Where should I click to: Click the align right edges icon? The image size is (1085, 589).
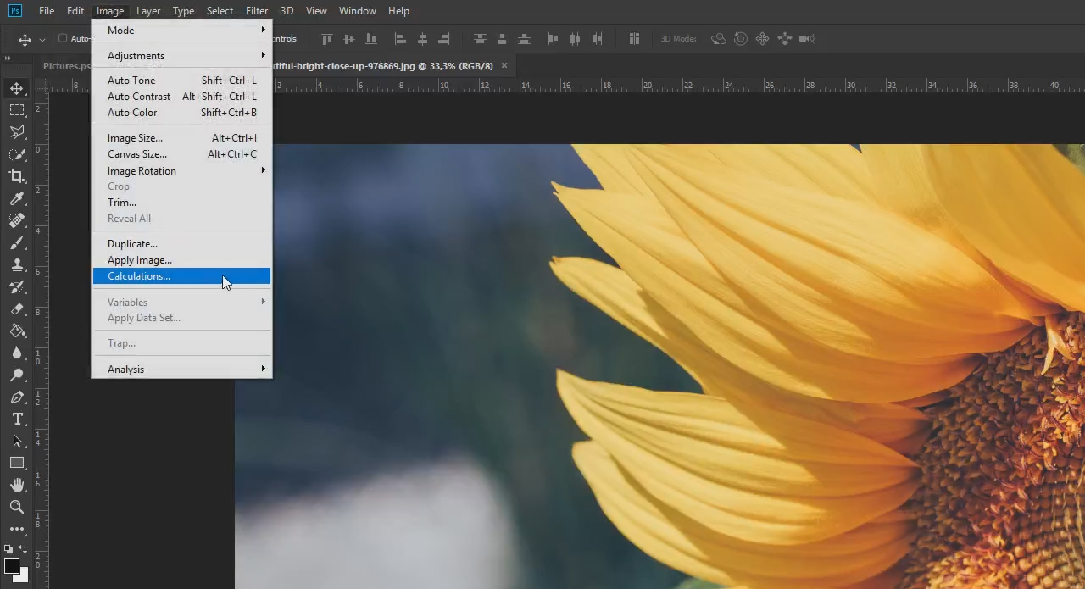[444, 39]
